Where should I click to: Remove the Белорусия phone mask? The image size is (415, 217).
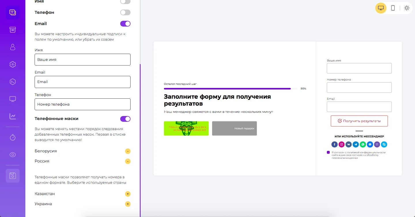point(128,151)
